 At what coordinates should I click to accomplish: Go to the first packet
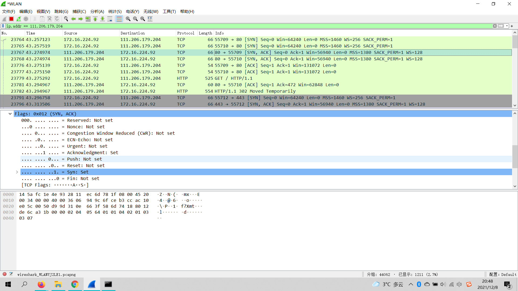coord(95,19)
